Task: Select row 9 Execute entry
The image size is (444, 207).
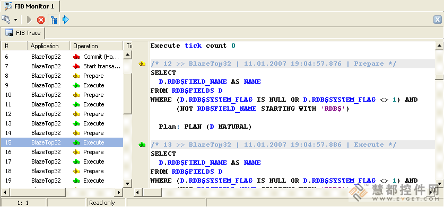Action: pos(62,85)
